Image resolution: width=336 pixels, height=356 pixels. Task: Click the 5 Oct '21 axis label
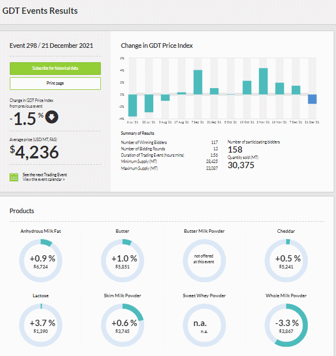[x=231, y=122]
